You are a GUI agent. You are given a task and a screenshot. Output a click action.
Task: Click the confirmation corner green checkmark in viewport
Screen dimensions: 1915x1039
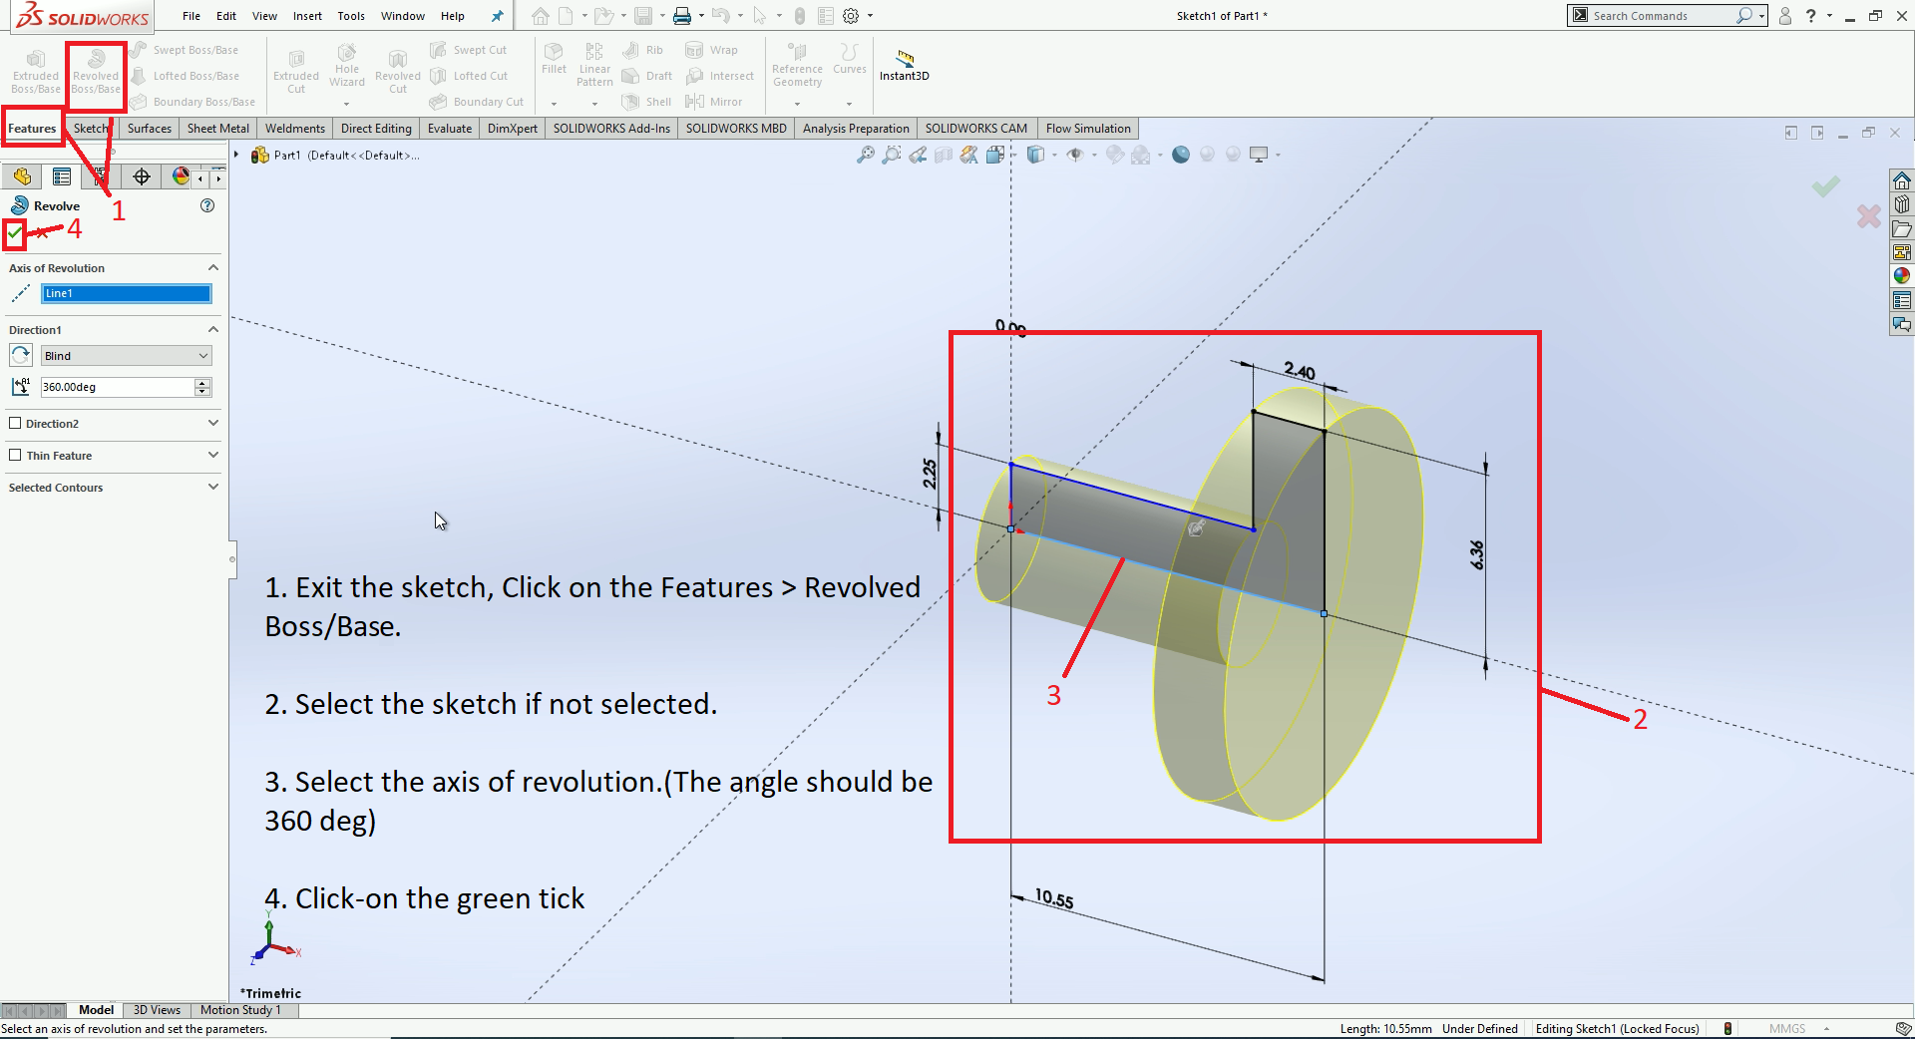tap(1826, 186)
